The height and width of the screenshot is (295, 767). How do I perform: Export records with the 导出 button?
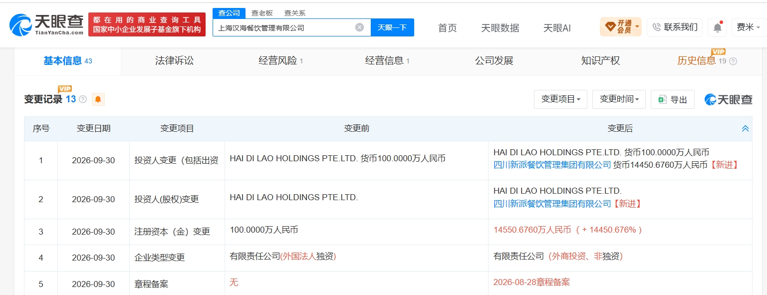click(672, 99)
